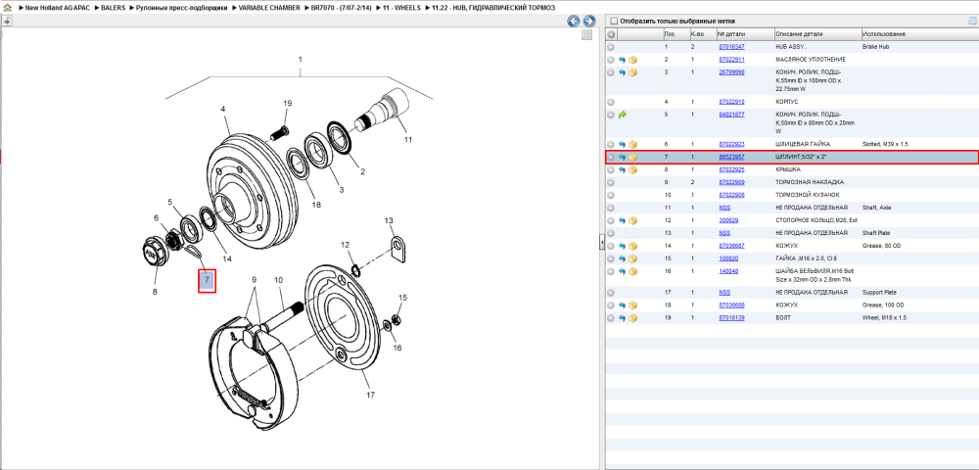979x470 pixels.
Task: Open part number 87022911 link
Action: click(x=731, y=60)
